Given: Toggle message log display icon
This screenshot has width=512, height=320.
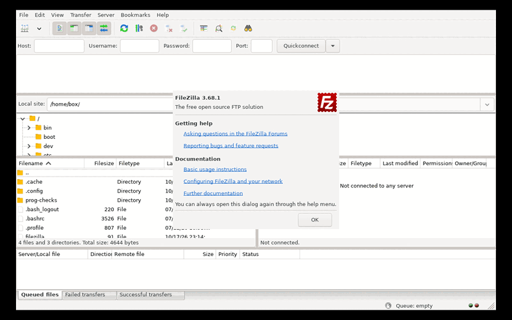Looking at the screenshot, I should tap(60, 28).
